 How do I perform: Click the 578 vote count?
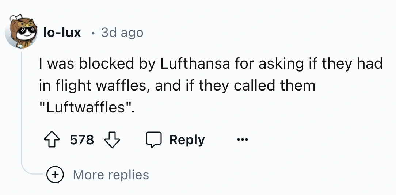(x=82, y=140)
